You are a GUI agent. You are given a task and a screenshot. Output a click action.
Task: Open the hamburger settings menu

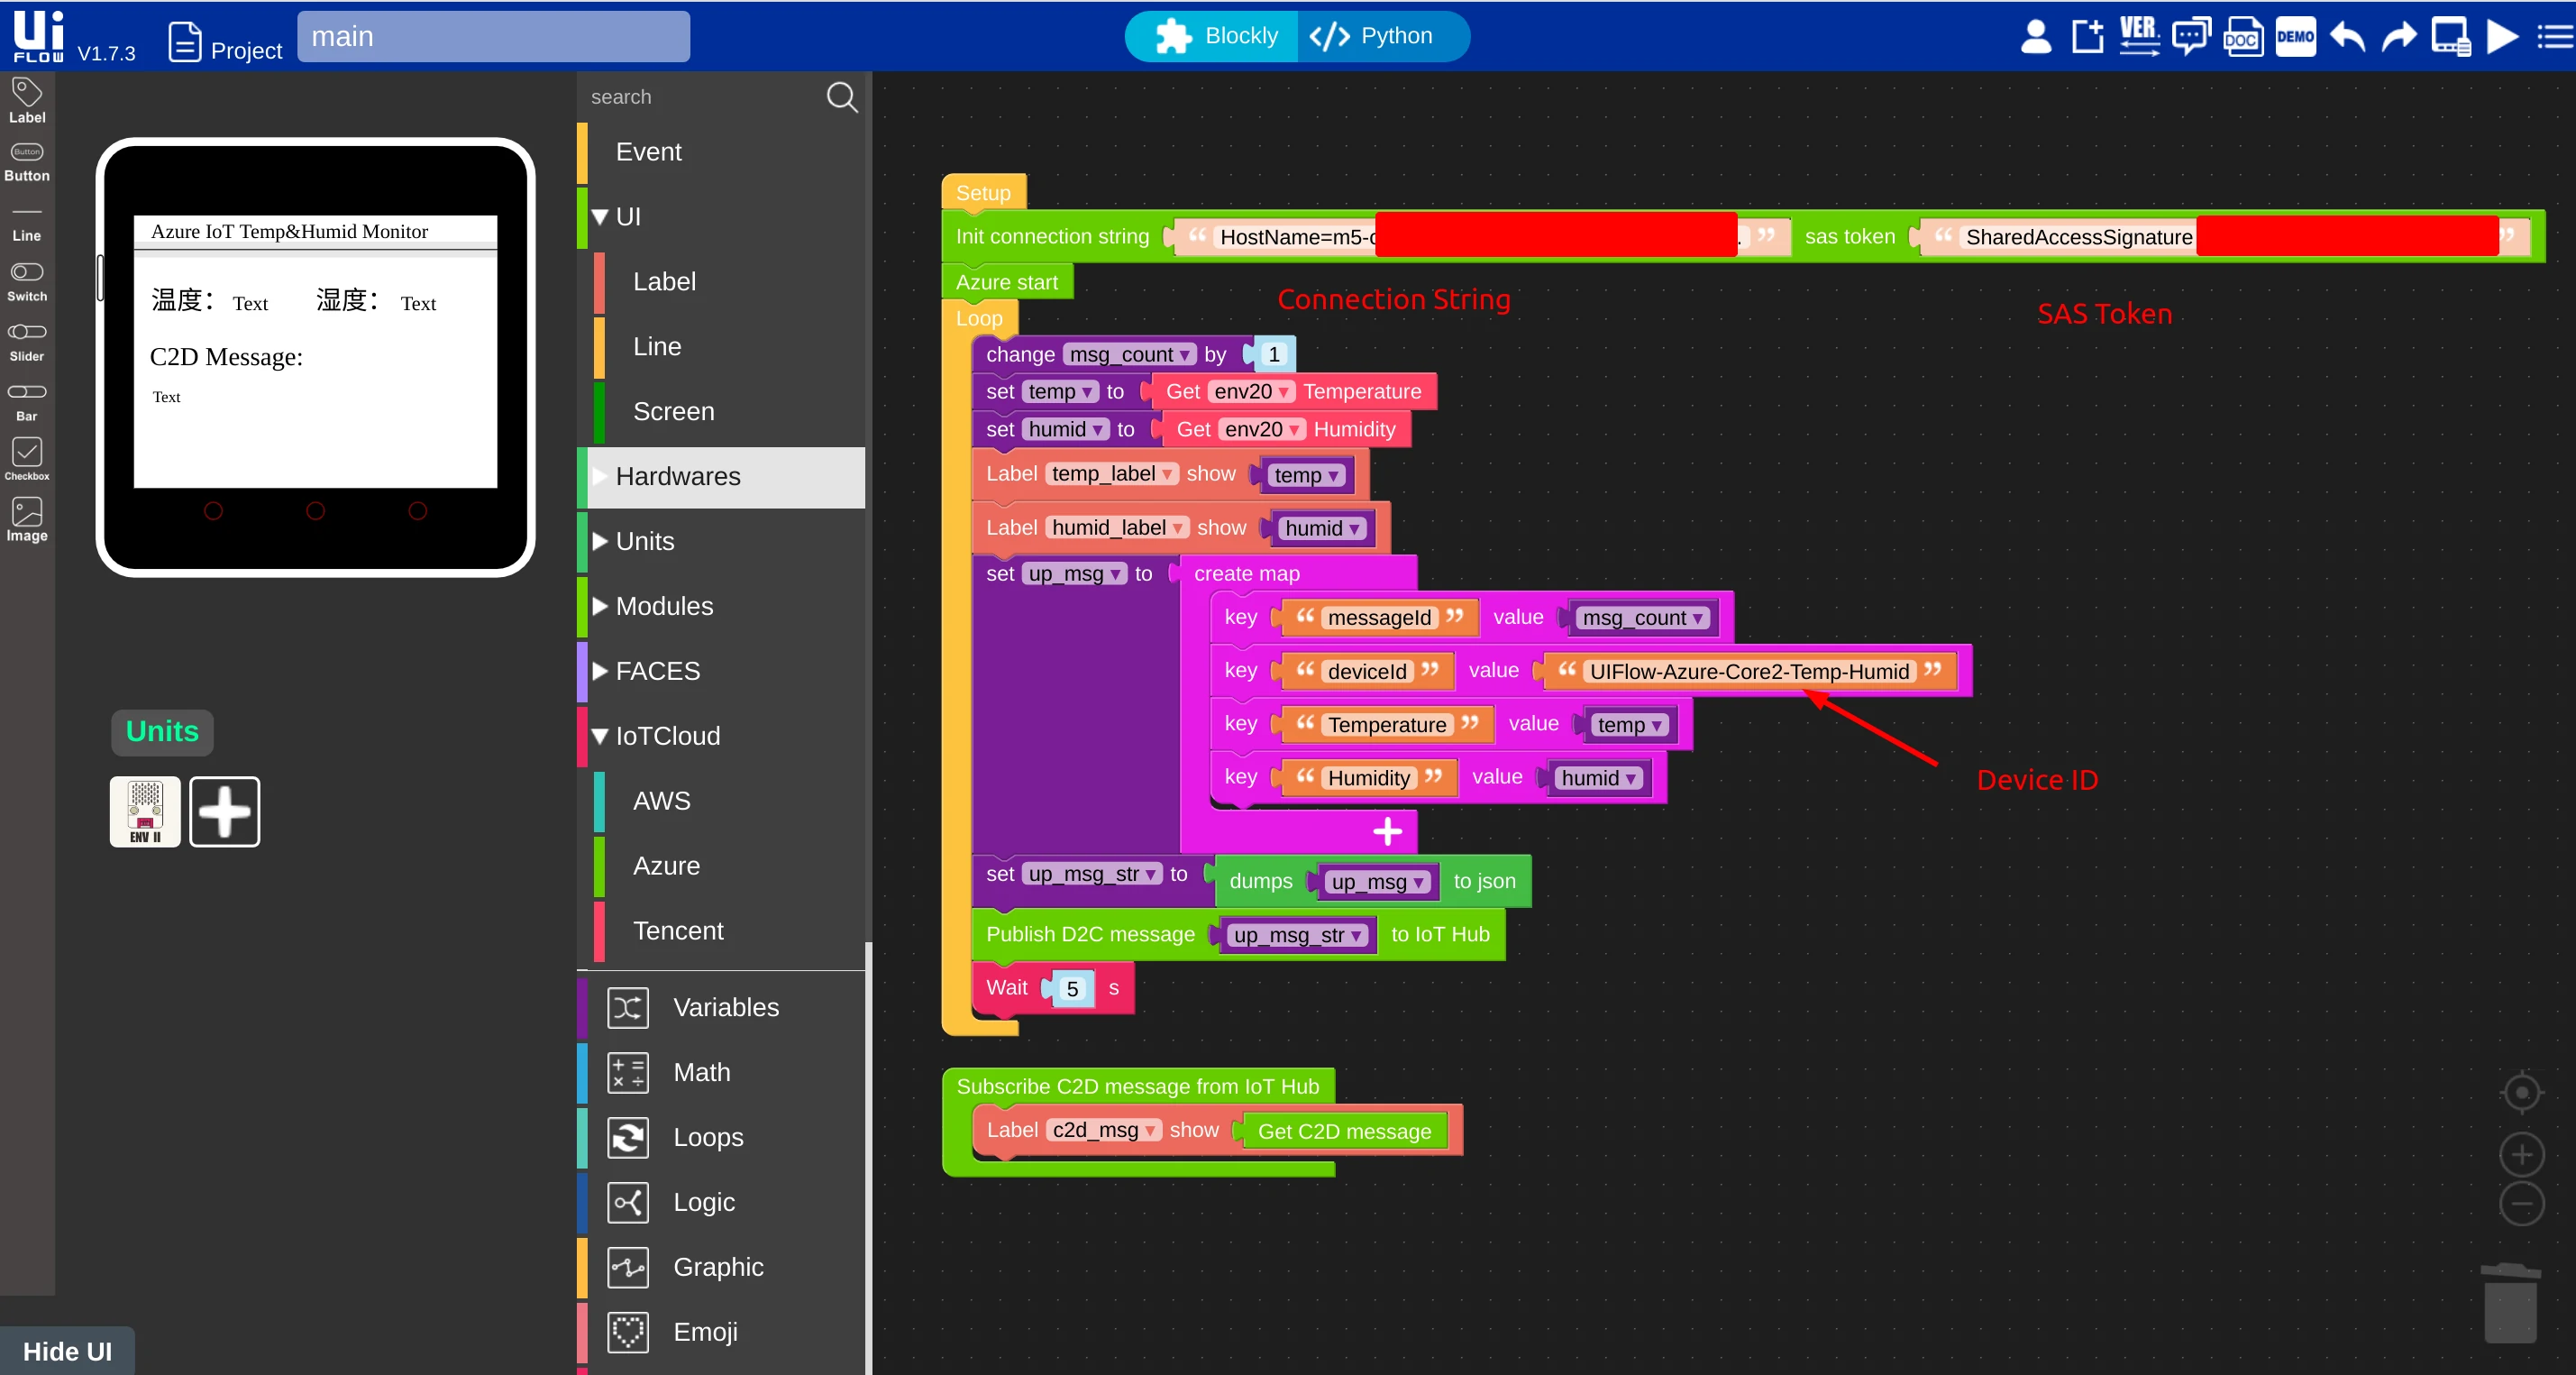[x=2556, y=37]
